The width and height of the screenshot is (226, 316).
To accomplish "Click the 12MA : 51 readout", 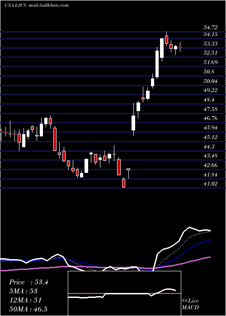I will coord(25,300).
